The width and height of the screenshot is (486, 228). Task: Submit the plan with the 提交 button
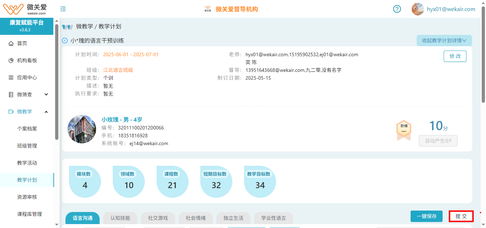(461, 216)
